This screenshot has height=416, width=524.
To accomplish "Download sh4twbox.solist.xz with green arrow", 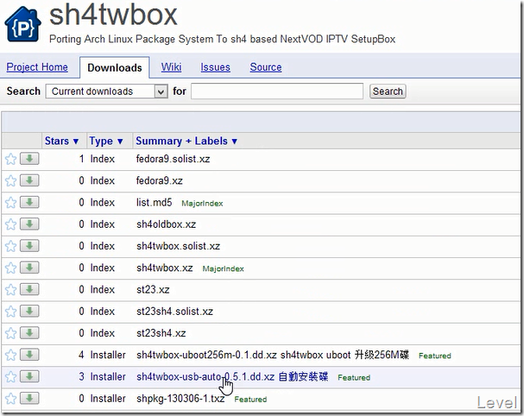I will pos(29,246).
